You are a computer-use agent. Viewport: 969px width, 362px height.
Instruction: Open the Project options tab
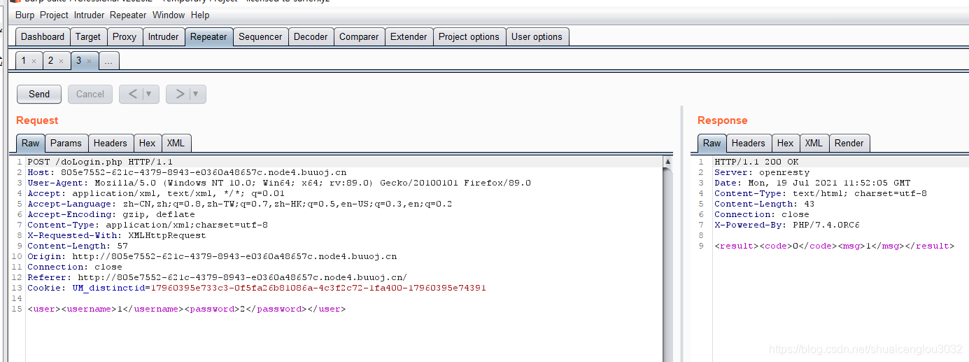pyautogui.click(x=469, y=36)
